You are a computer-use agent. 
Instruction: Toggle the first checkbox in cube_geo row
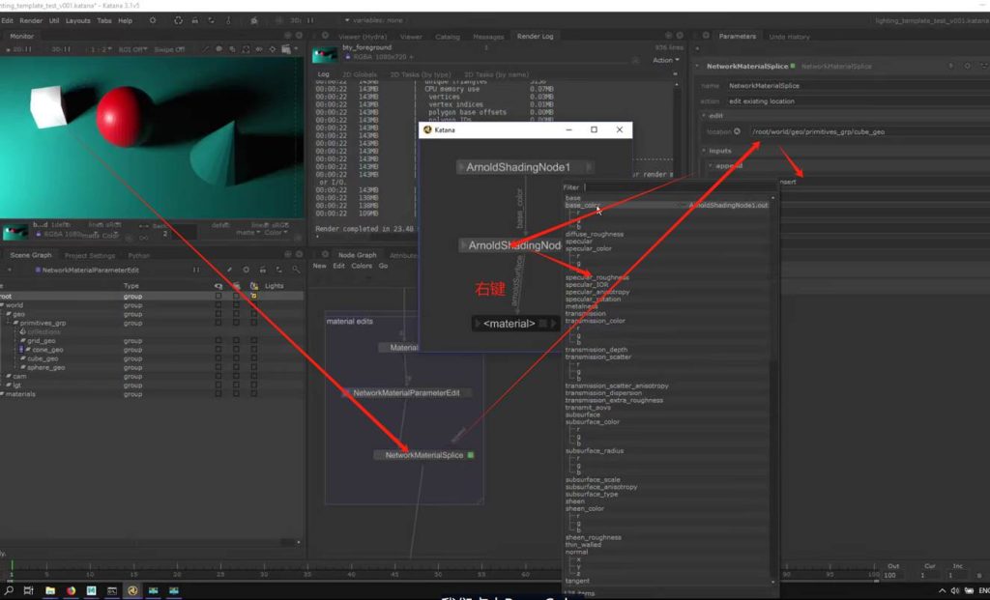coord(218,358)
